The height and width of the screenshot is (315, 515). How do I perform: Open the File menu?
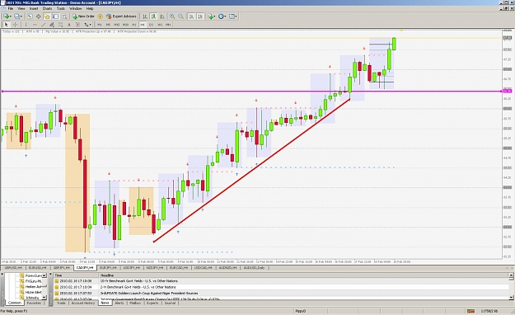[x=11, y=8]
